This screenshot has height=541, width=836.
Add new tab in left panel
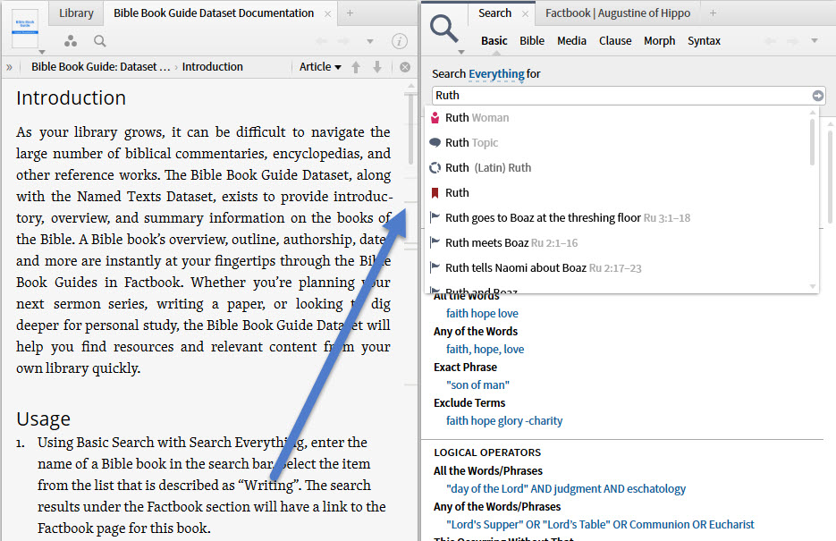click(350, 13)
